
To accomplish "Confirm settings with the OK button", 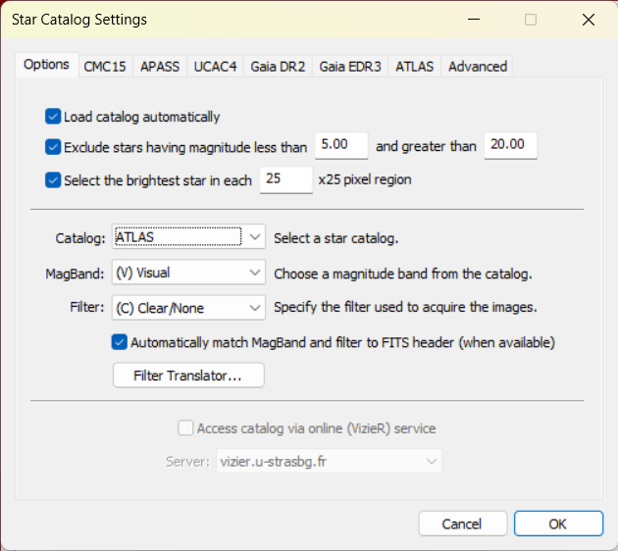I will 558,524.
